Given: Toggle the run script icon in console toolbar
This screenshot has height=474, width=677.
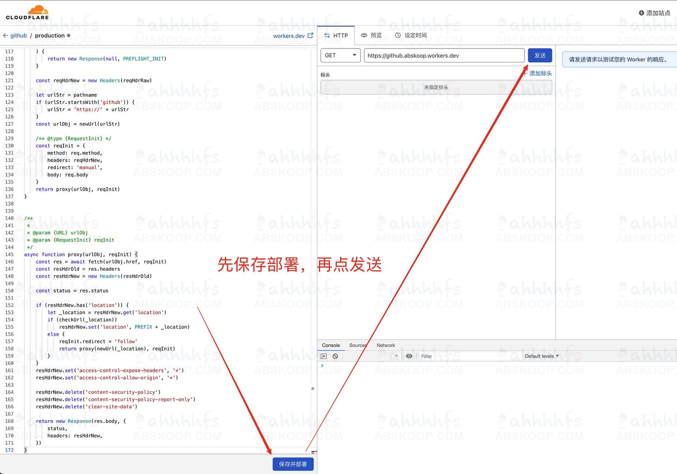Looking at the screenshot, I should (x=324, y=356).
